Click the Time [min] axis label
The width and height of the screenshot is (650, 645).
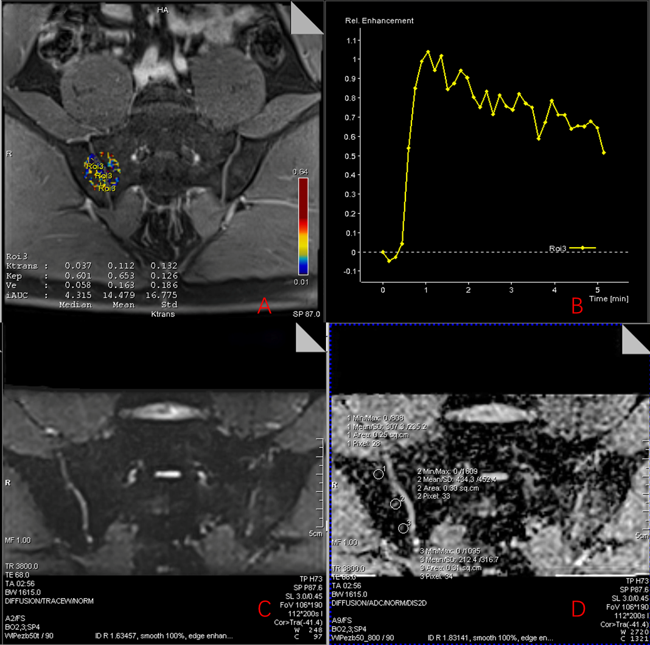click(x=610, y=298)
